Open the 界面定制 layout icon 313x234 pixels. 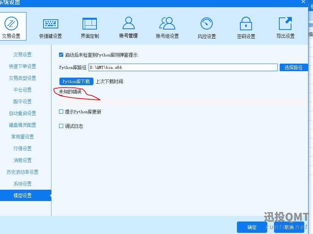click(x=90, y=24)
